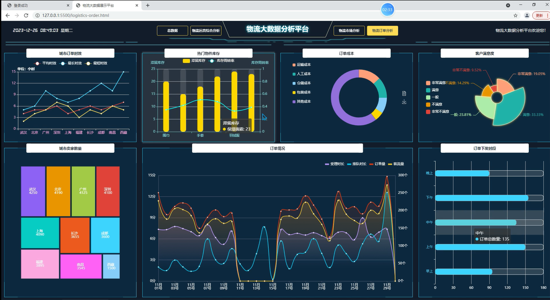Select the 武汉 4250 treemap block
The width and height of the screenshot is (550, 300).
coord(33,191)
